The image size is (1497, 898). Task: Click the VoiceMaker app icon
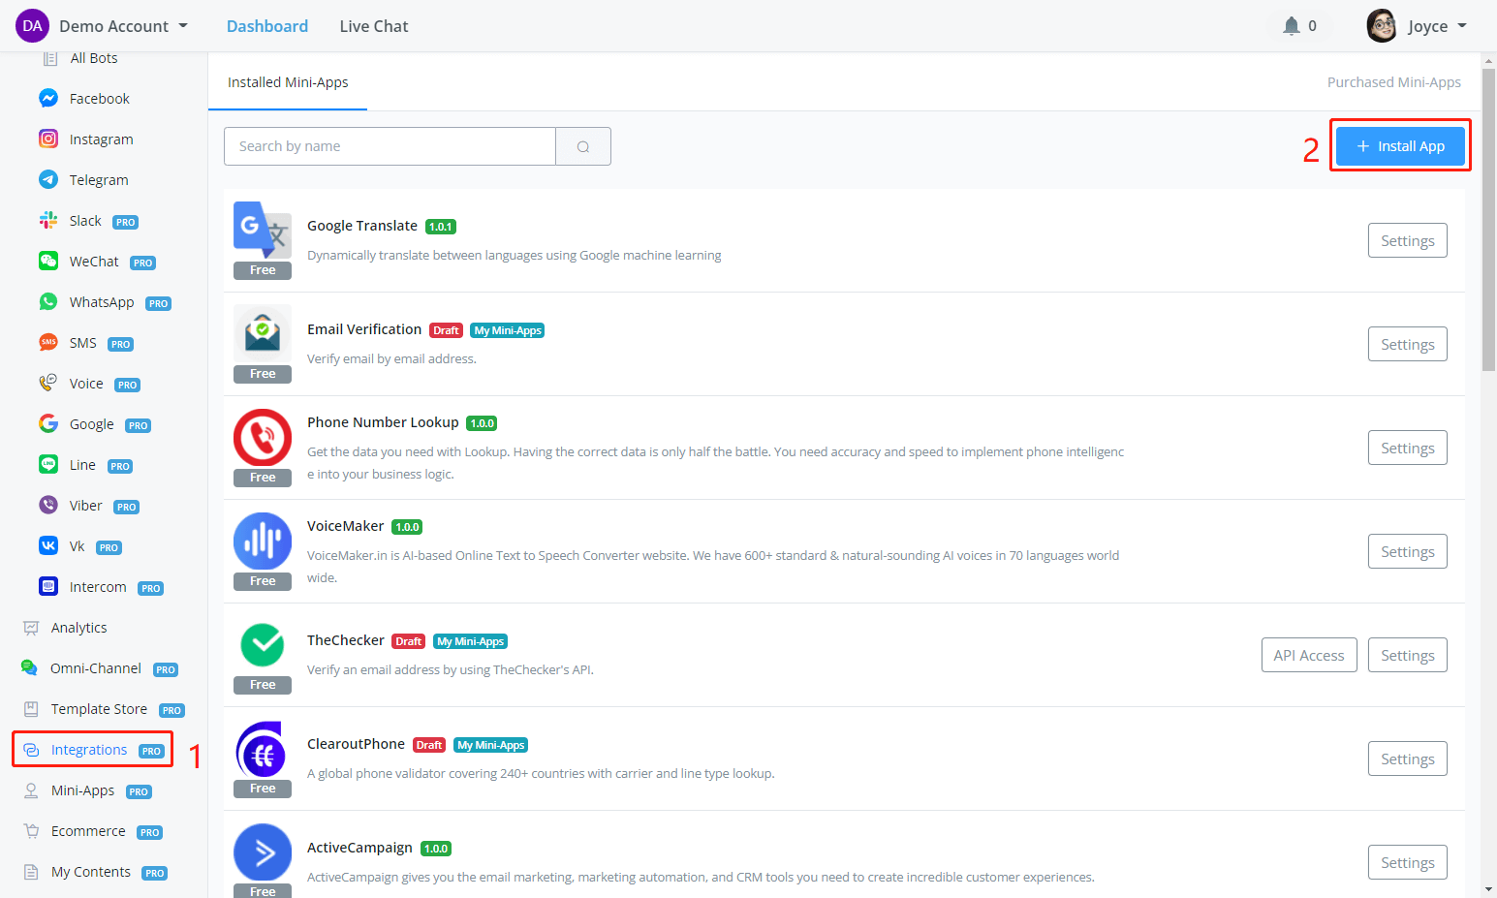(x=263, y=541)
